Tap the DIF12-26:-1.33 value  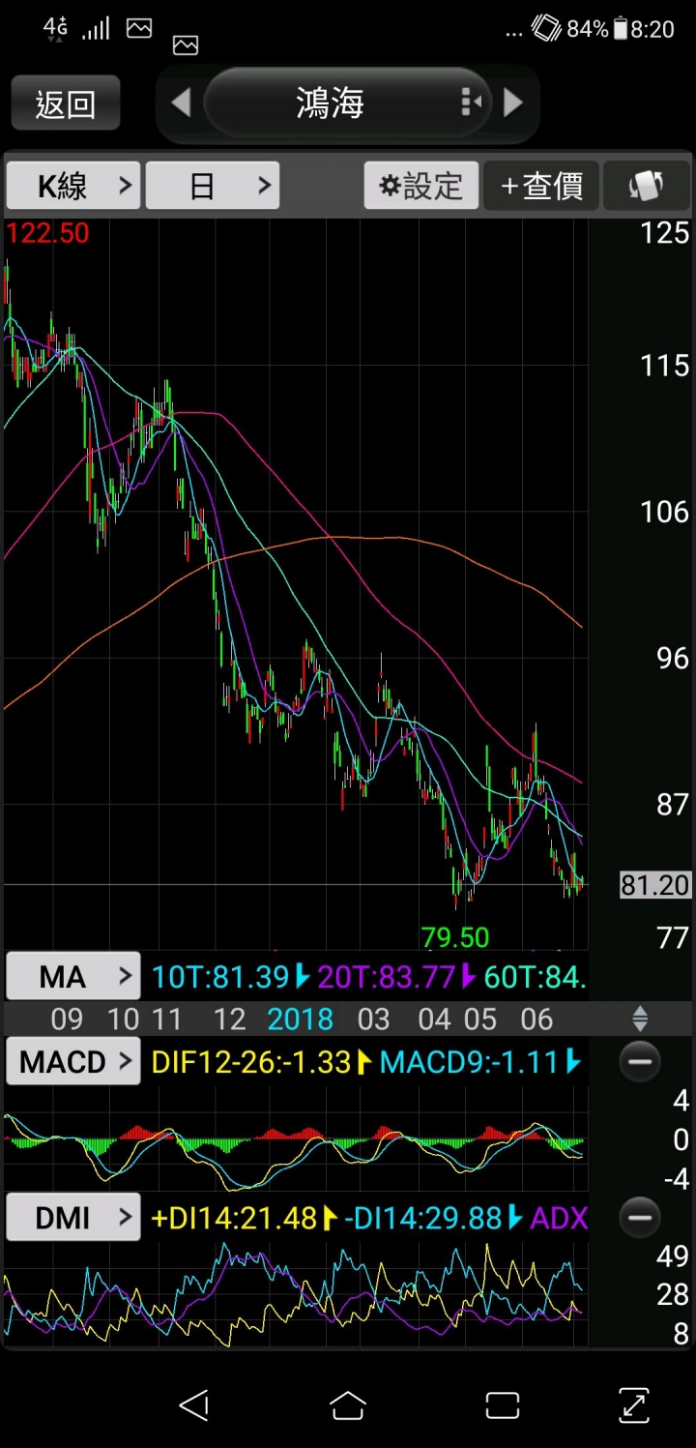[x=250, y=1062]
